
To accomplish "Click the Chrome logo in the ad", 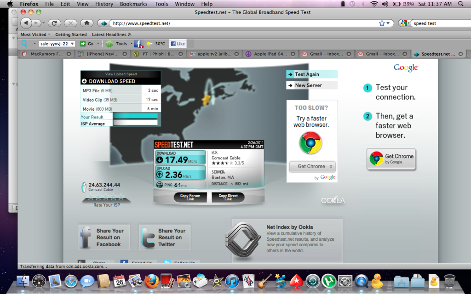I will pyautogui.click(x=310, y=143).
